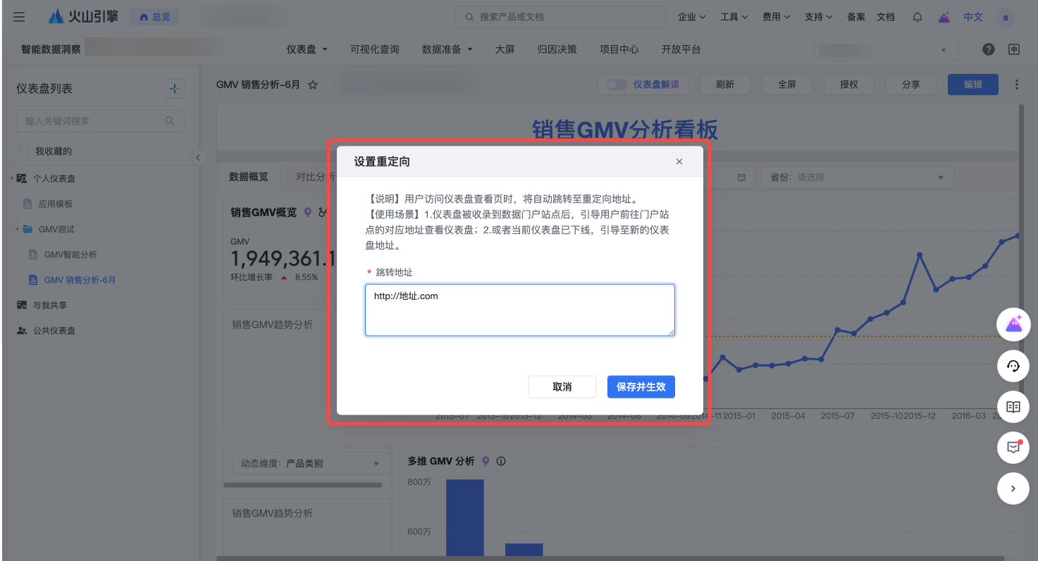
Task: Click the calendar icon in date filter
Action: 741,177
